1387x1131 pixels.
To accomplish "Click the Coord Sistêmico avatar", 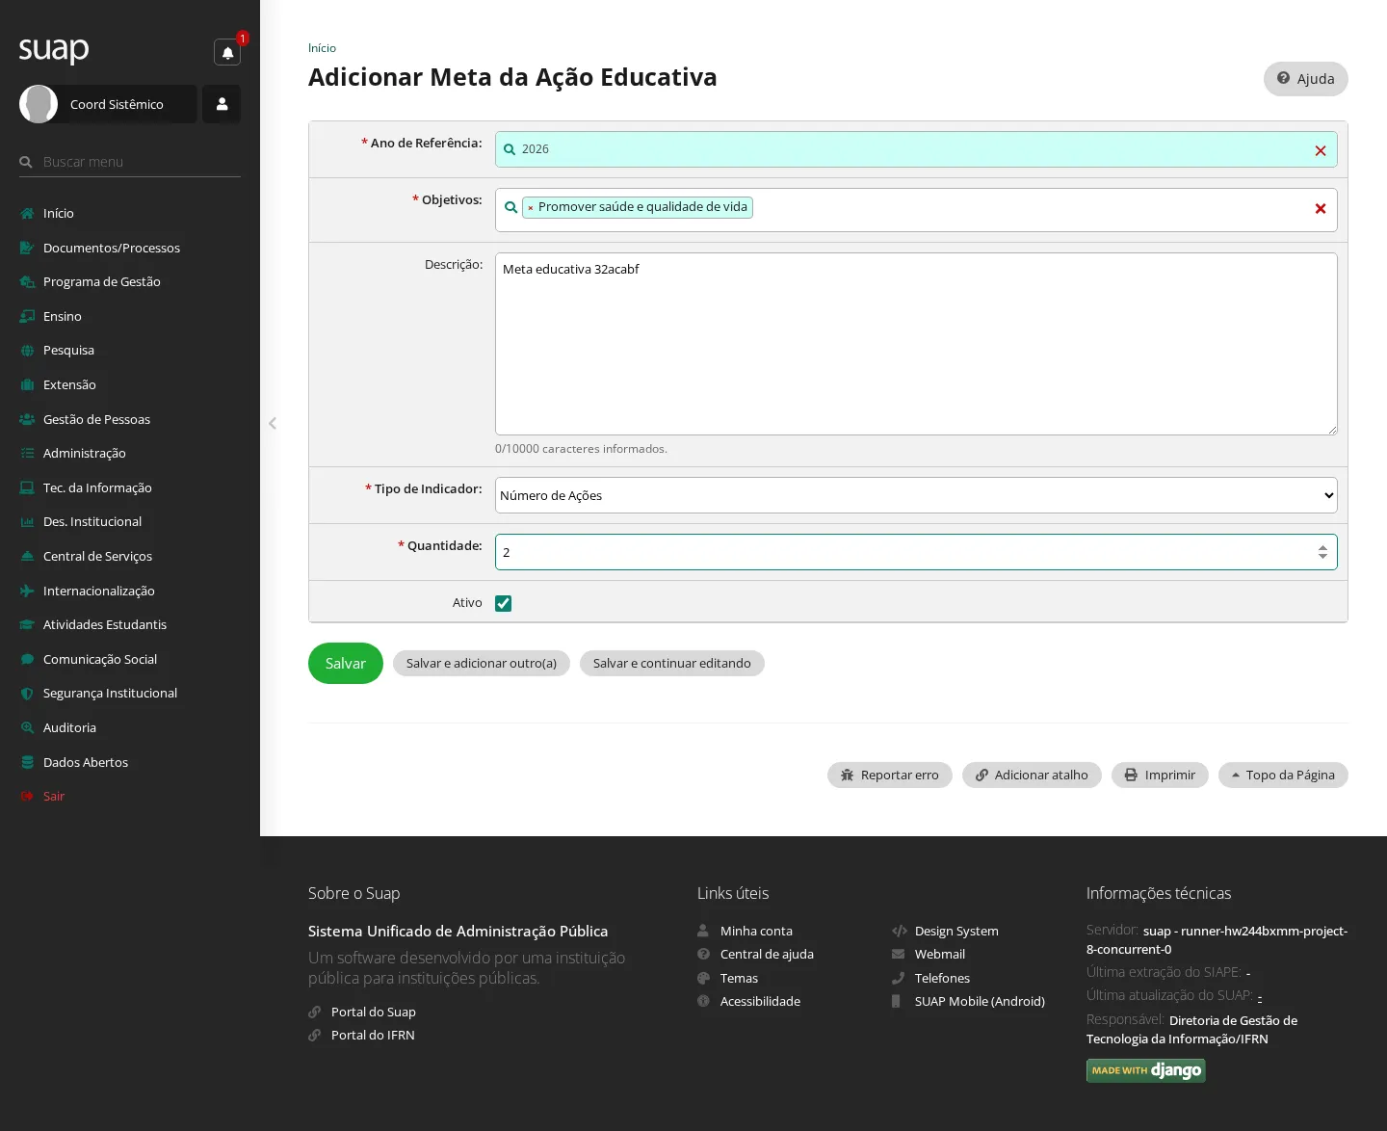I will pos(39,104).
